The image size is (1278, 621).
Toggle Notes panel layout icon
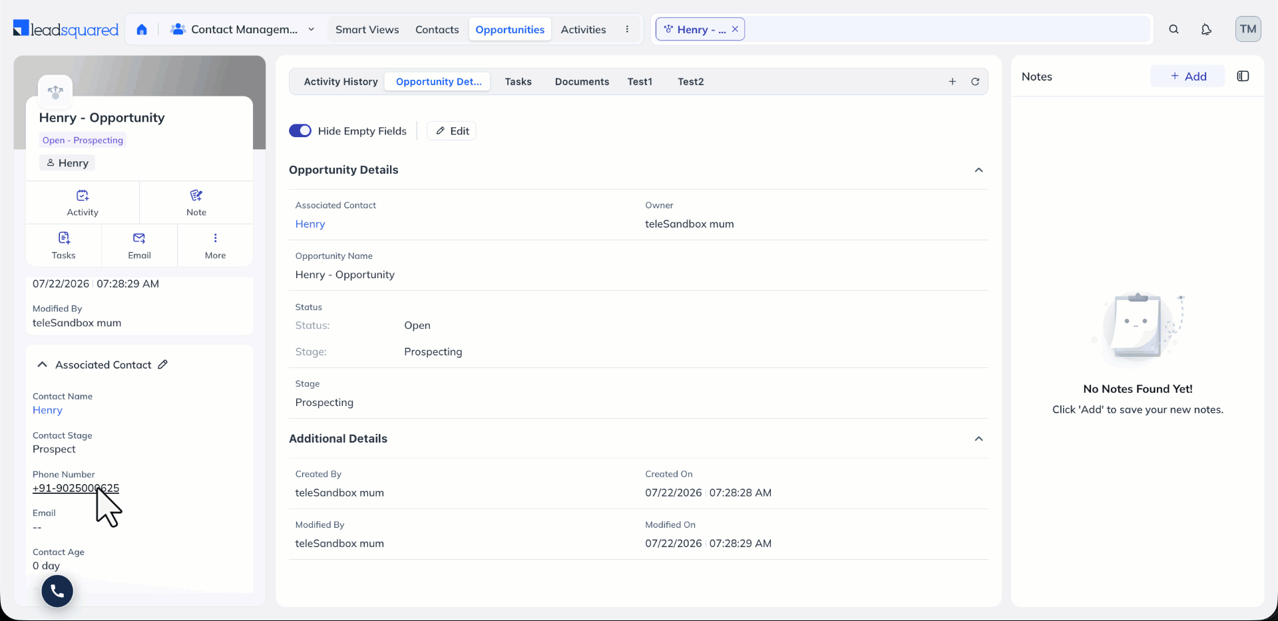(1243, 77)
